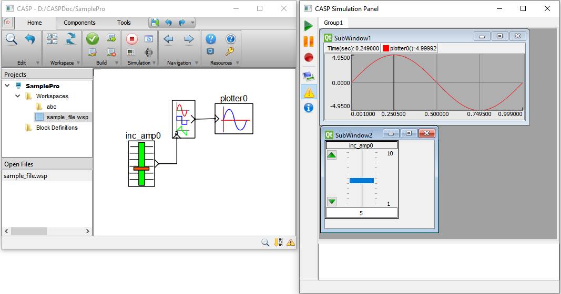Image resolution: width=561 pixels, height=294 pixels.
Task: Switch to the Tools ribbon tab
Action: [x=124, y=23]
